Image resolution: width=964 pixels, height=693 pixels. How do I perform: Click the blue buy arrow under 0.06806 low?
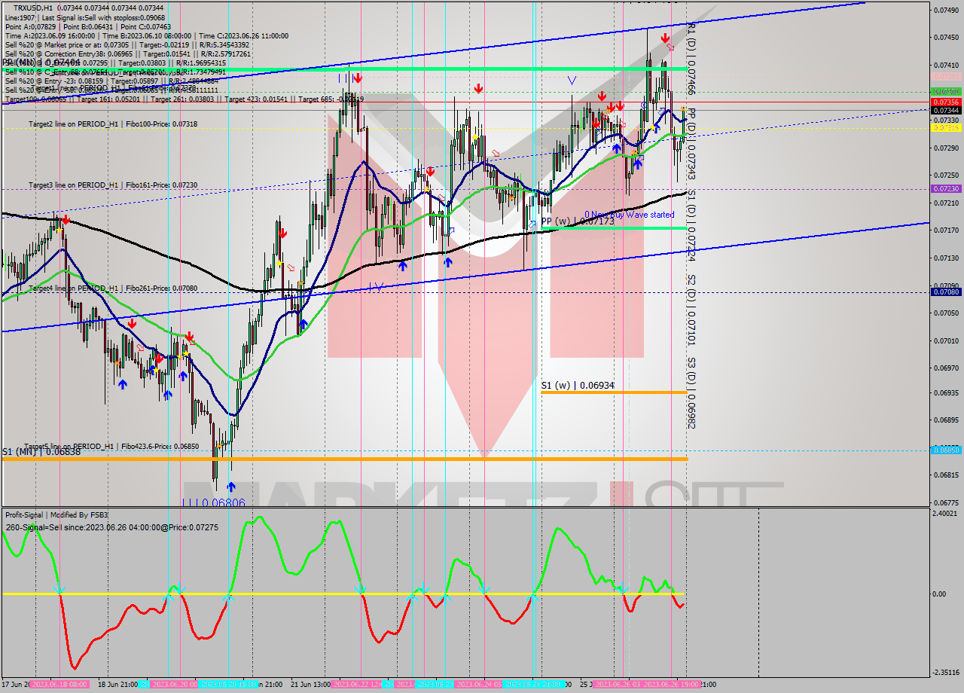point(230,487)
